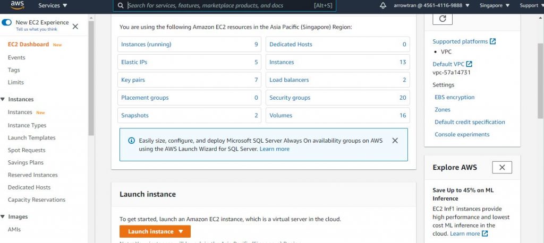Open the Default VPC external link icon

(469, 64)
